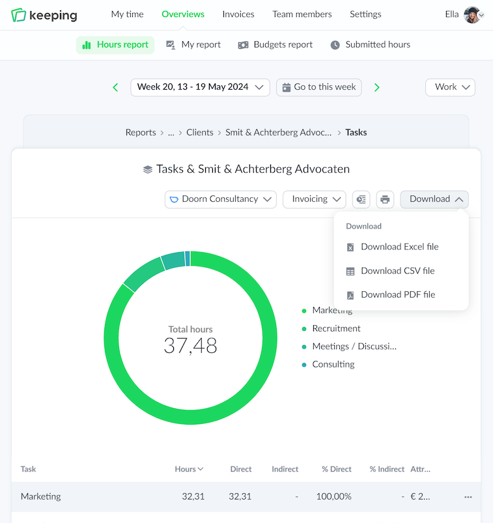Click the 100,00% cell in Marketing row
Image resolution: width=493 pixels, height=523 pixels.
tap(334, 497)
